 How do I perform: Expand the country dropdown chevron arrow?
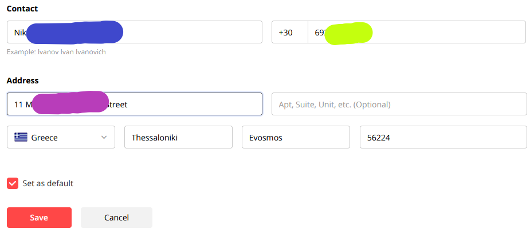click(104, 138)
